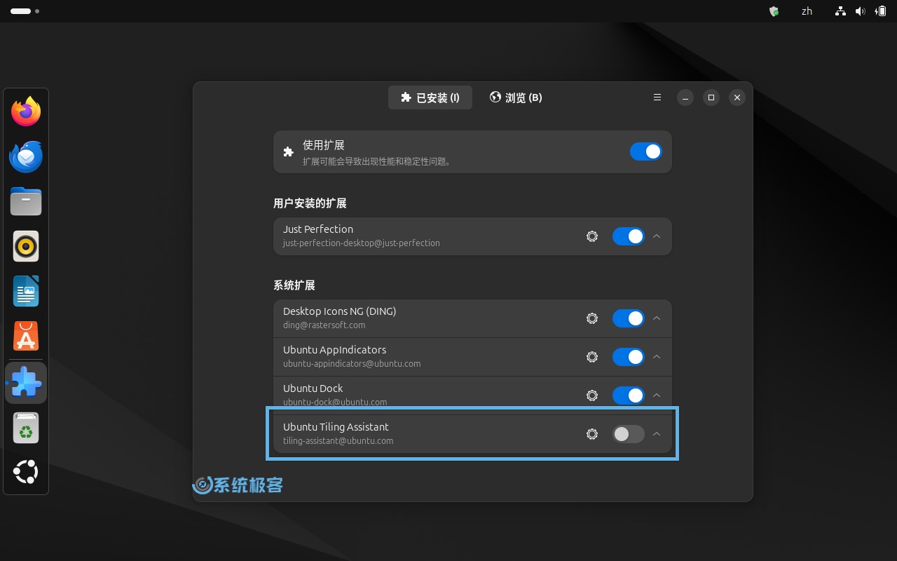Image resolution: width=897 pixels, height=561 pixels.
Task: Switch to the 已安装 (I) tab
Action: (x=430, y=97)
